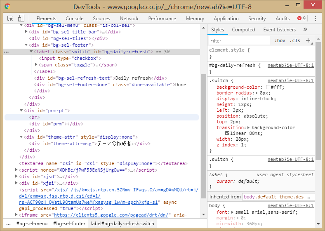Expand the div id="xjsd" node
Screen dimensions: 325x231
(x=16, y=177)
